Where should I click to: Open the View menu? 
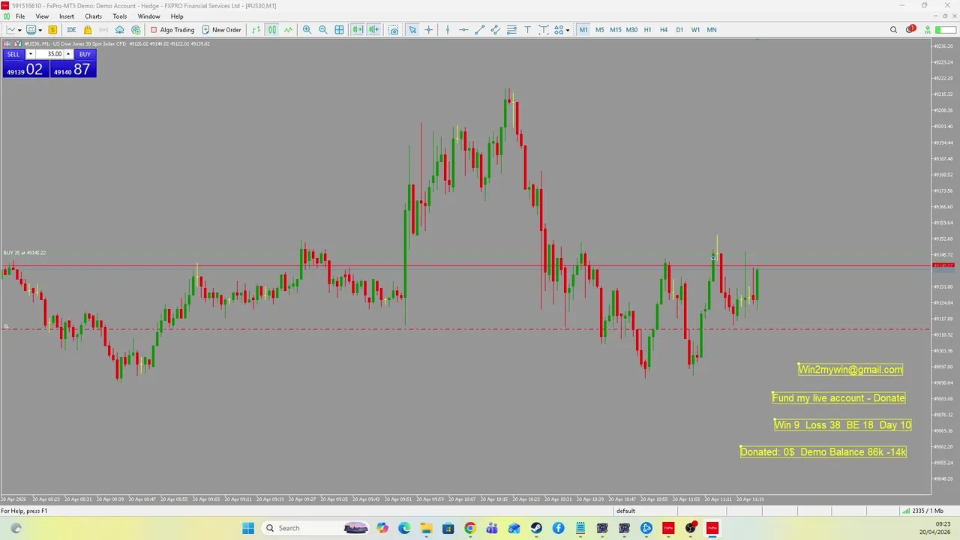tap(42, 16)
